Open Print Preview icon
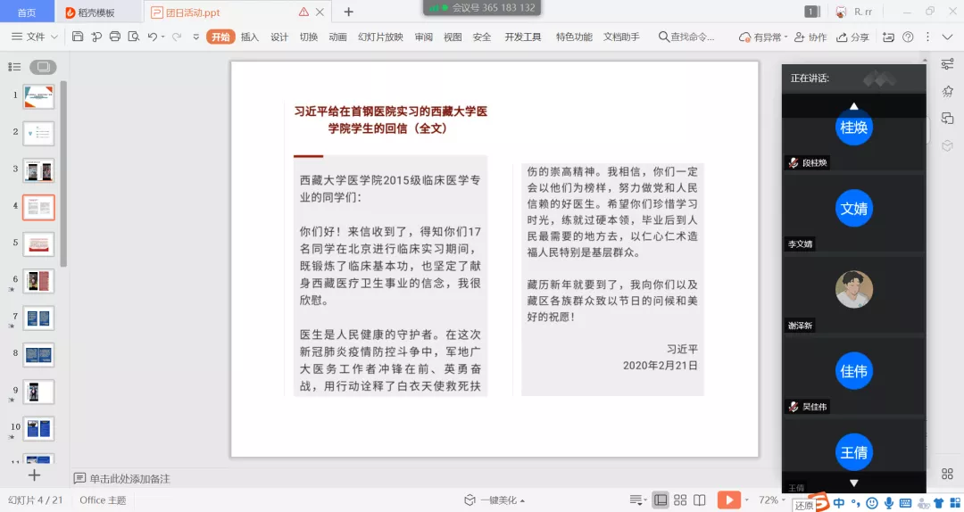 pos(133,37)
